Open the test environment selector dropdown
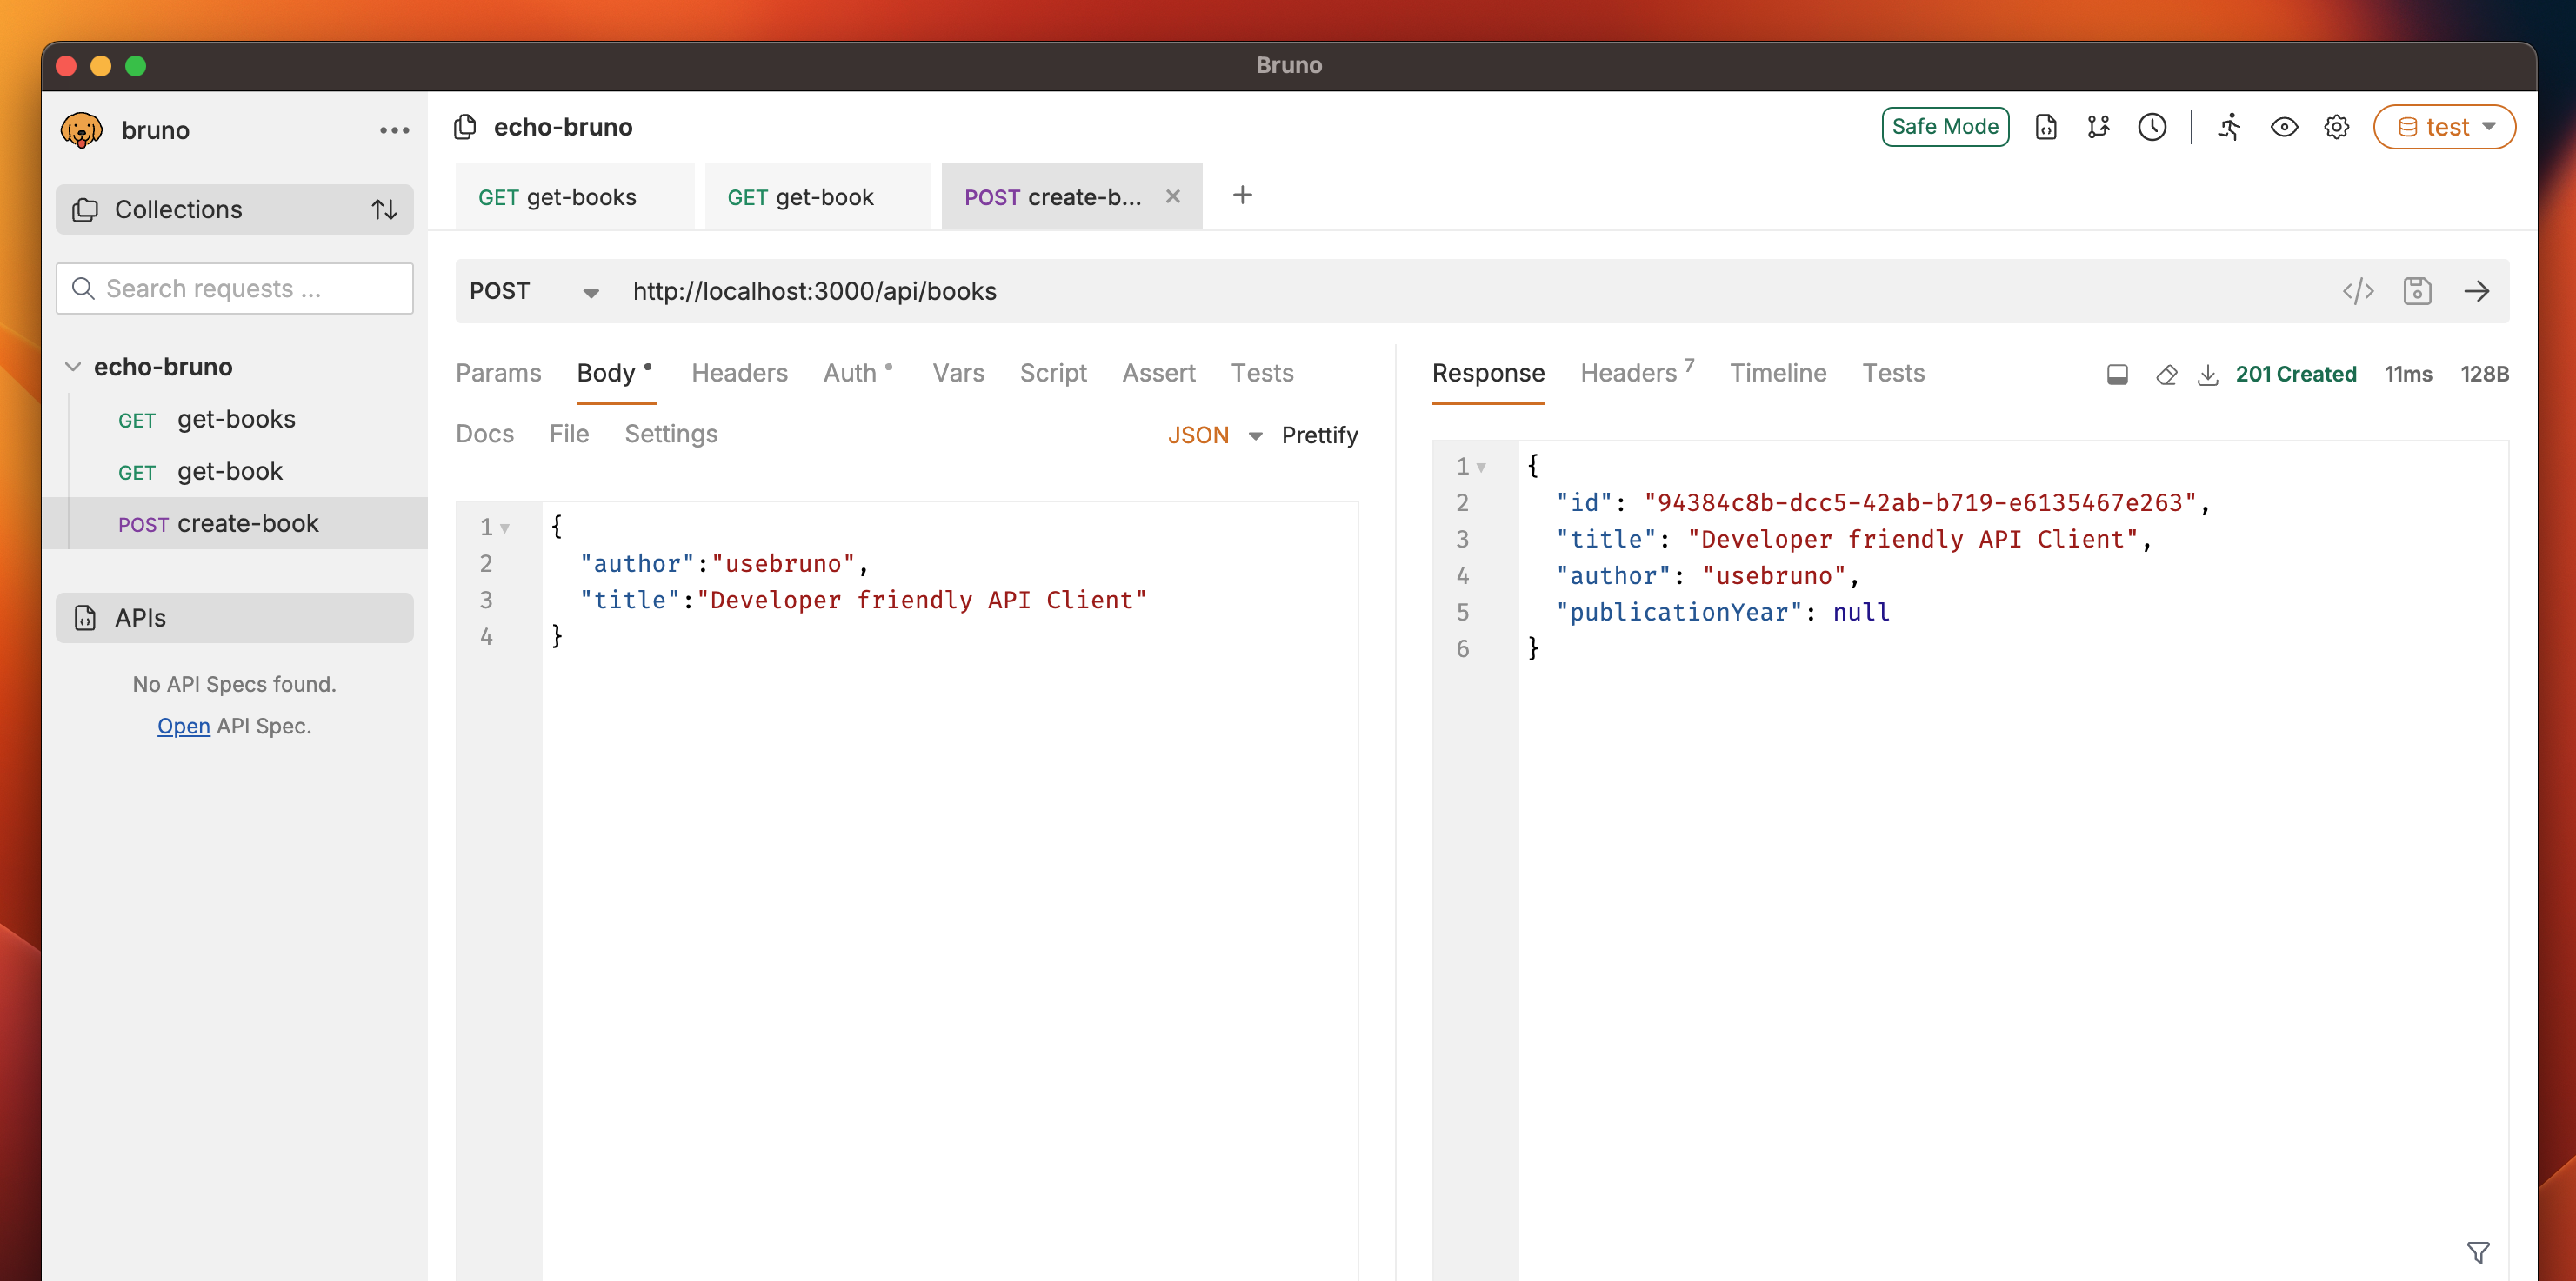Image resolution: width=2576 pixels, height=1281 pixels. click(2444, 127)
